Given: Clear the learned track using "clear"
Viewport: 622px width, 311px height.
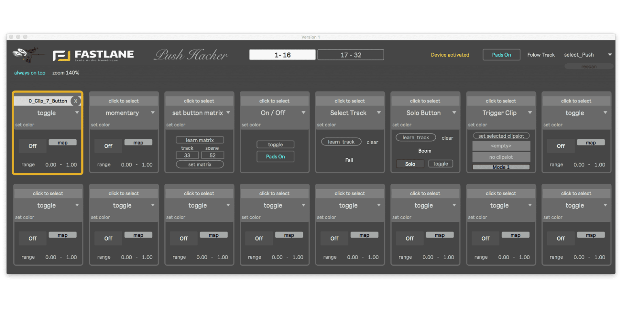Looking at the screenshot, I should 372,142.
